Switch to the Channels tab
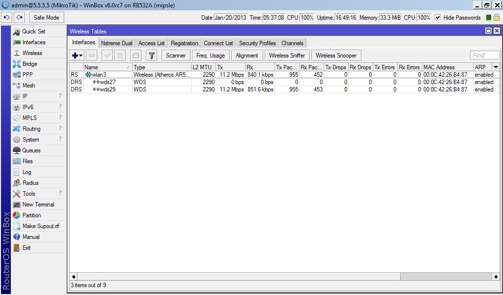Image resolution: width=503 pixels, height=295 pixels. click(292, 43)
